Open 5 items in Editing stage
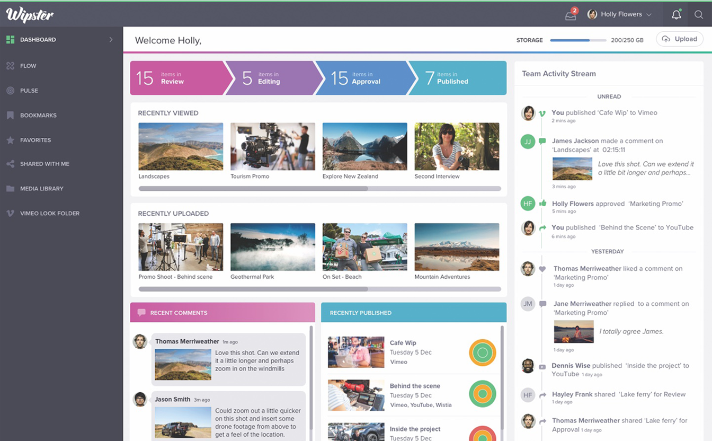This screenshot has width=712, height=441. [x=273, y=78]
